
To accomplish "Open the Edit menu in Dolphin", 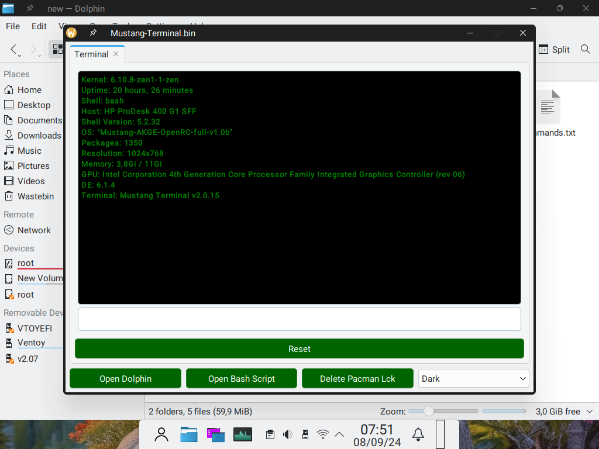I will click(x=39, y=26).
